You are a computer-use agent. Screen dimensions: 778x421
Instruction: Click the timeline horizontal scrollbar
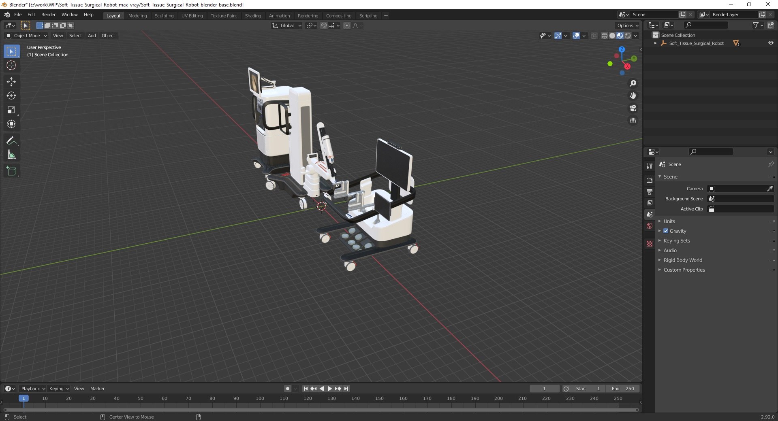[x=321, y=410]
